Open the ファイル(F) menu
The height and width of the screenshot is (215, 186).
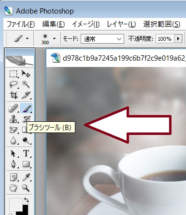pos(21,24)
